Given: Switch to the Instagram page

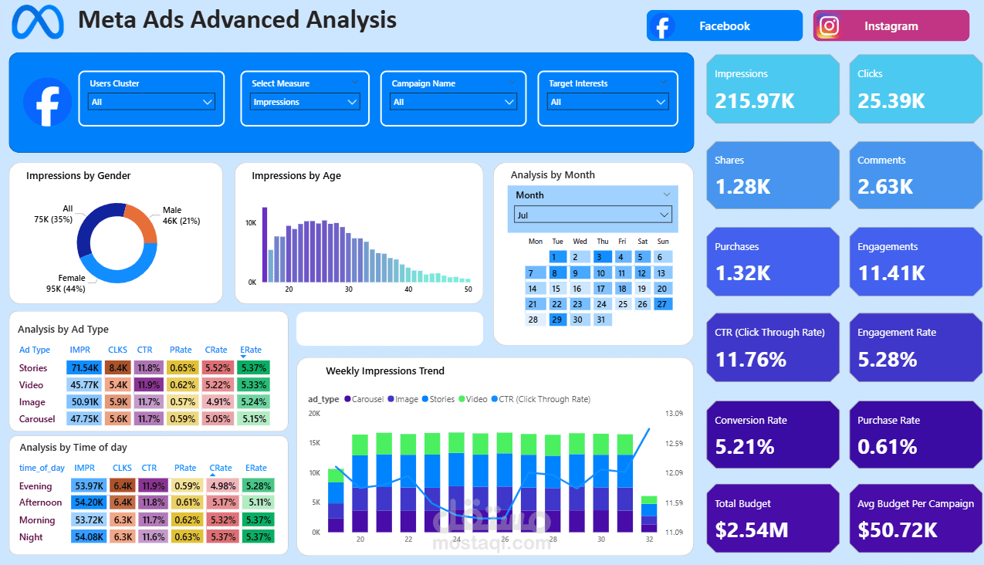Looking at the screenshot, I should 891,25.
